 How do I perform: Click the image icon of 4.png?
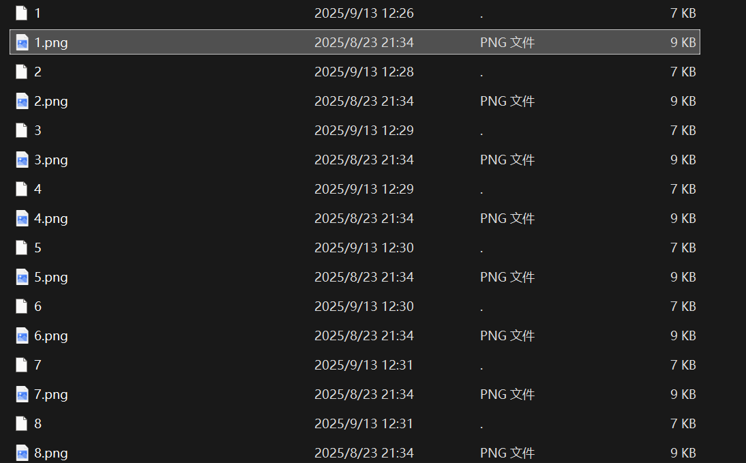coord(22,218)
